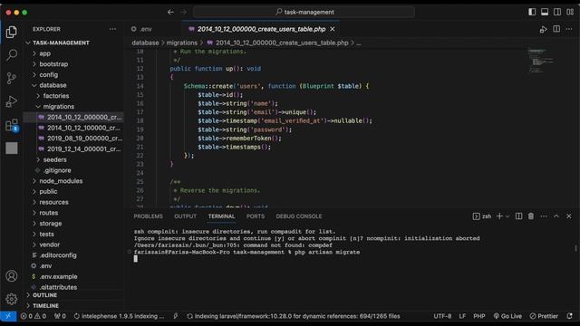
Task: Click the LF end of line status item
Action: [x=462, y=316]
